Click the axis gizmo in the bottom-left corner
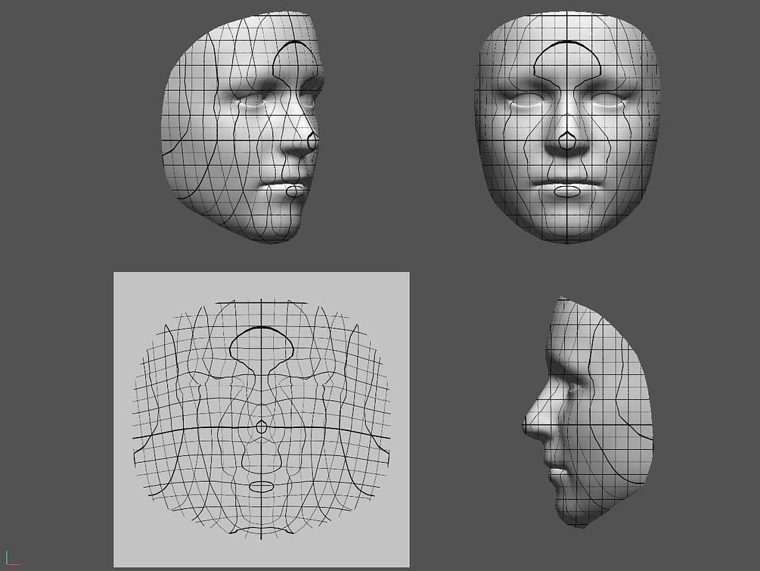Image resolution: width=760 pixels, height=571 pixels. [x=14, y=560]
